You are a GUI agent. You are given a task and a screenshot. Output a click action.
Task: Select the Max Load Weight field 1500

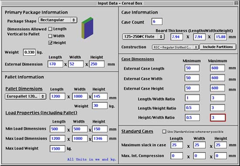click(58, 148)
